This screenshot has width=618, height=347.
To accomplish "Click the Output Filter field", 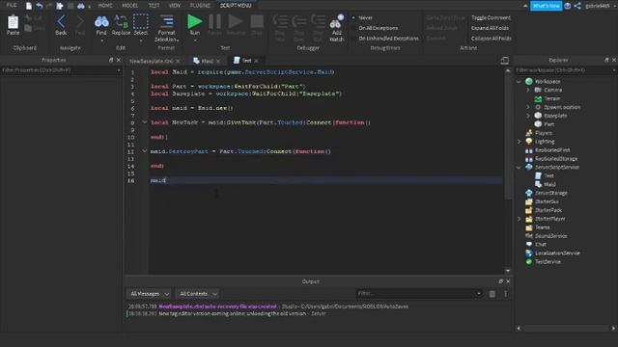I will (419, 293).
